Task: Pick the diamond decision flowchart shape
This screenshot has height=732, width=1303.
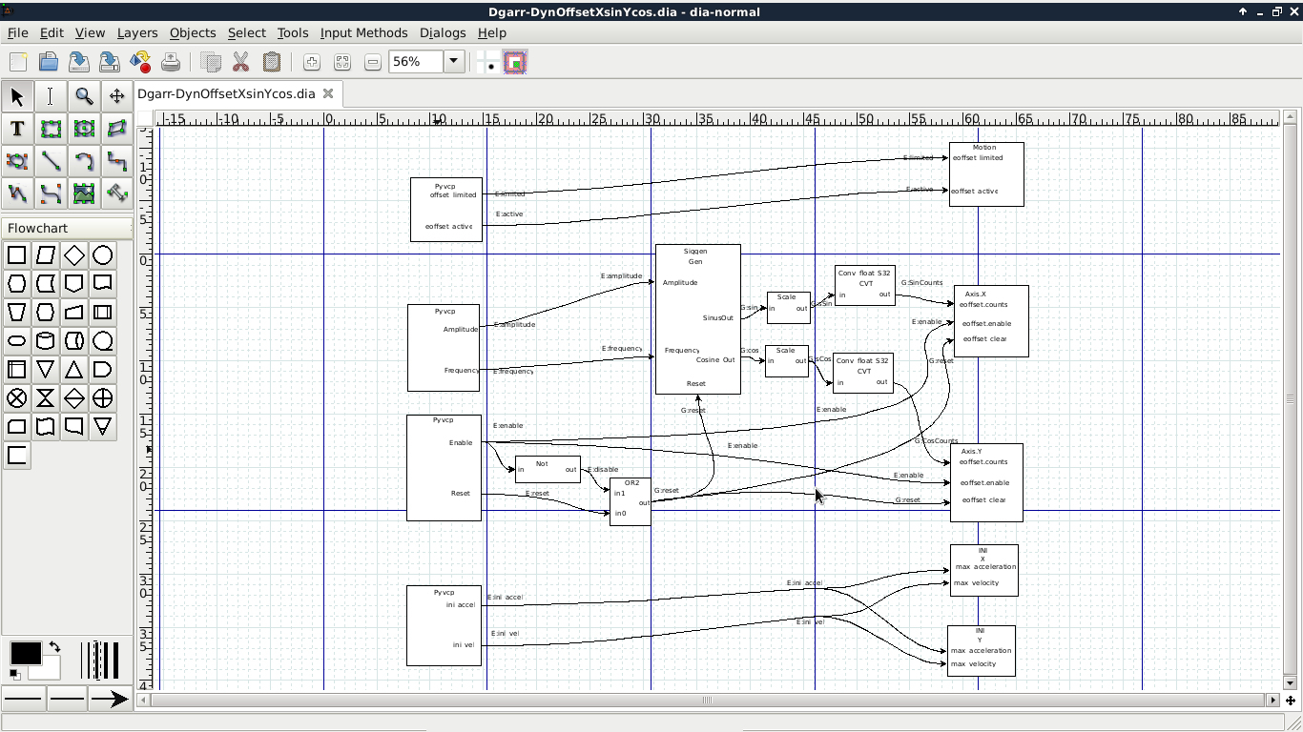Action: [x=73, y=255]
